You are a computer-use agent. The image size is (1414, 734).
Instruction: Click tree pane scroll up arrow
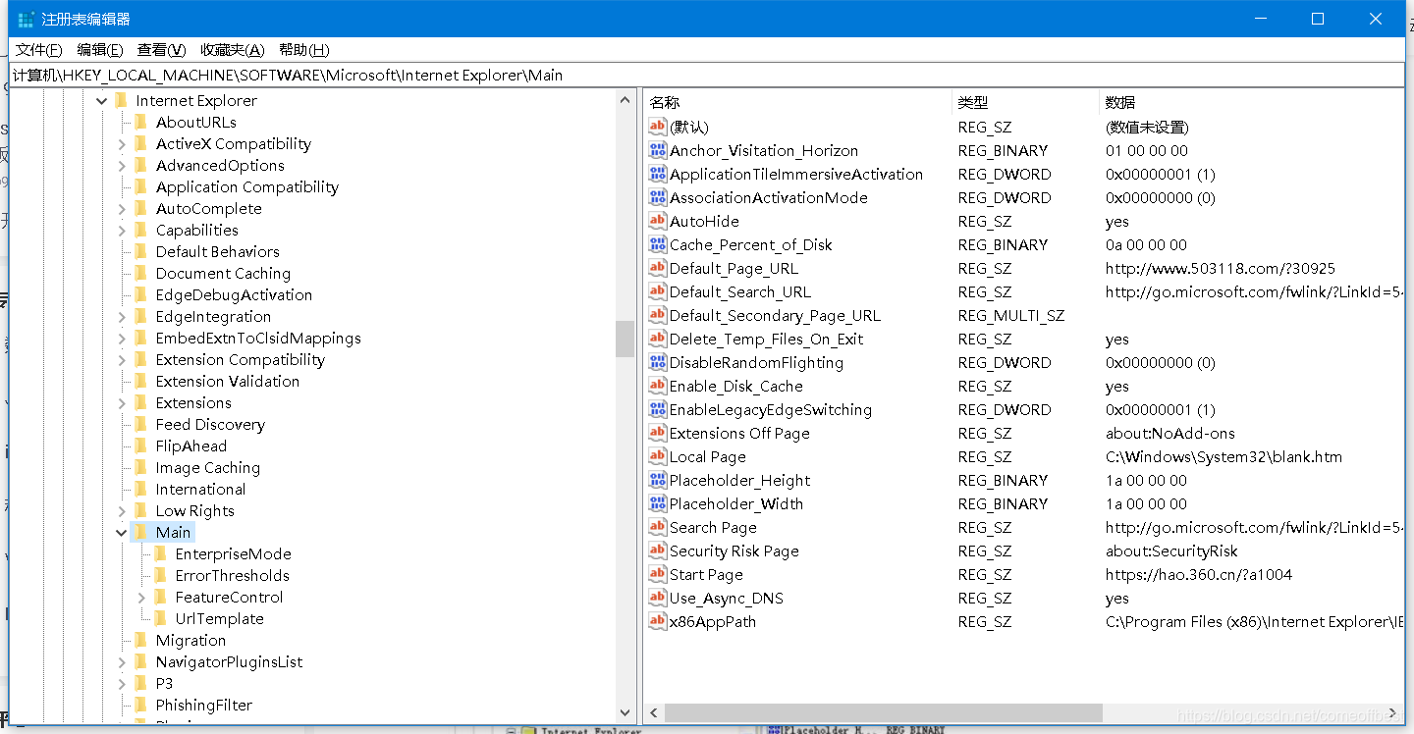[625, 100]
